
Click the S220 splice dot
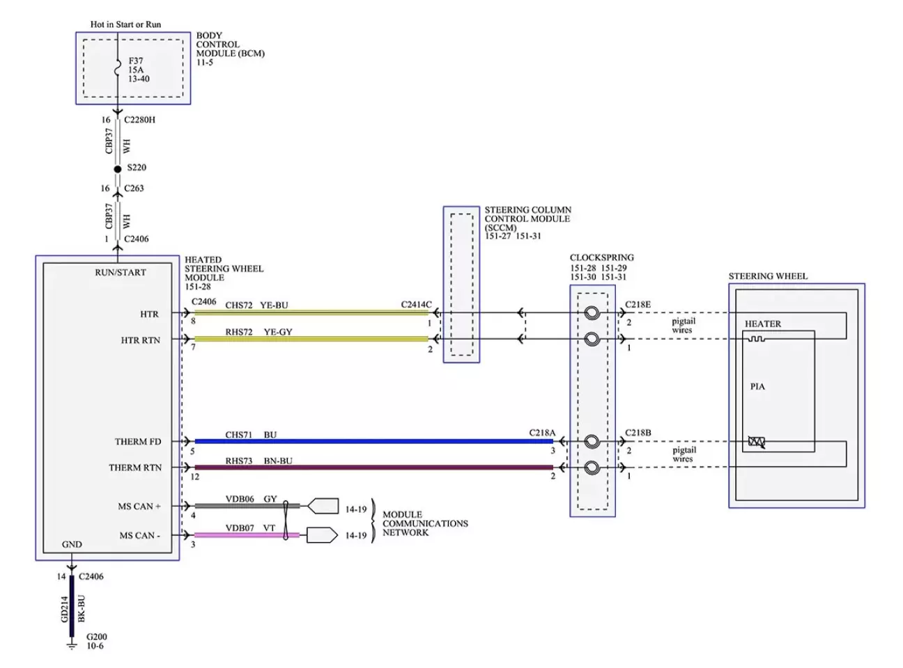118,169
